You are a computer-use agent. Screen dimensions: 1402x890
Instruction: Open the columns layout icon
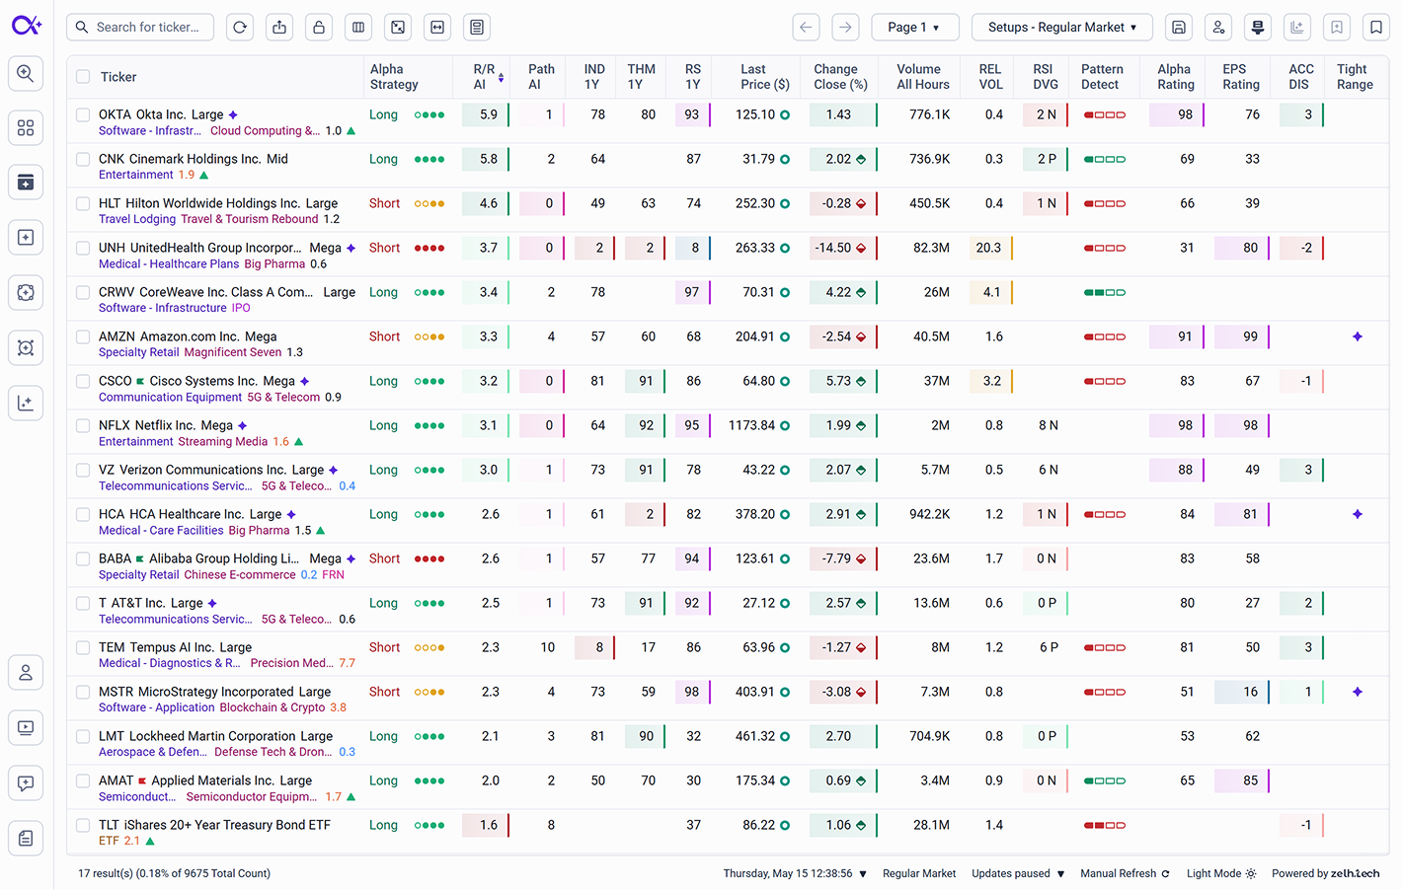[358, 28]
